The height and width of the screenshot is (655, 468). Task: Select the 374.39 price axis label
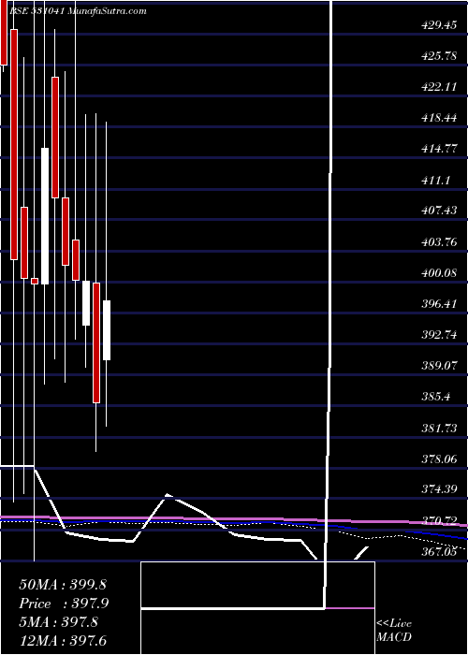tap(439, 489)
